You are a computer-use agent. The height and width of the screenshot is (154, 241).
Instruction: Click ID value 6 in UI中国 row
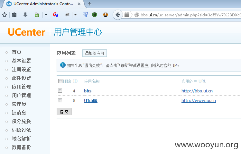click(x=74, y=101)
